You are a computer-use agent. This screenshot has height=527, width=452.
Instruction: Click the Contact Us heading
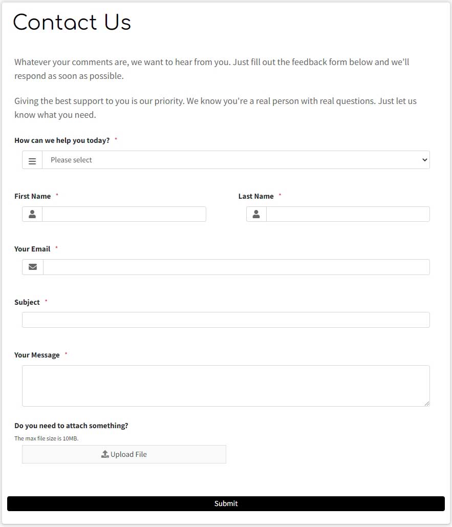click(72, 23)
